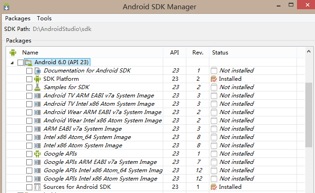This screenshot has height=193, width=315.
Task: Click the SDK Manager title bar icon
Action: [x=6, y=6]
